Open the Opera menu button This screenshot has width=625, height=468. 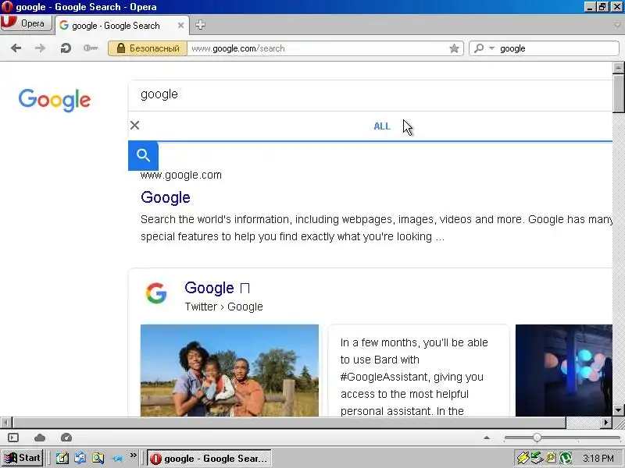click(x=27, y=23)
